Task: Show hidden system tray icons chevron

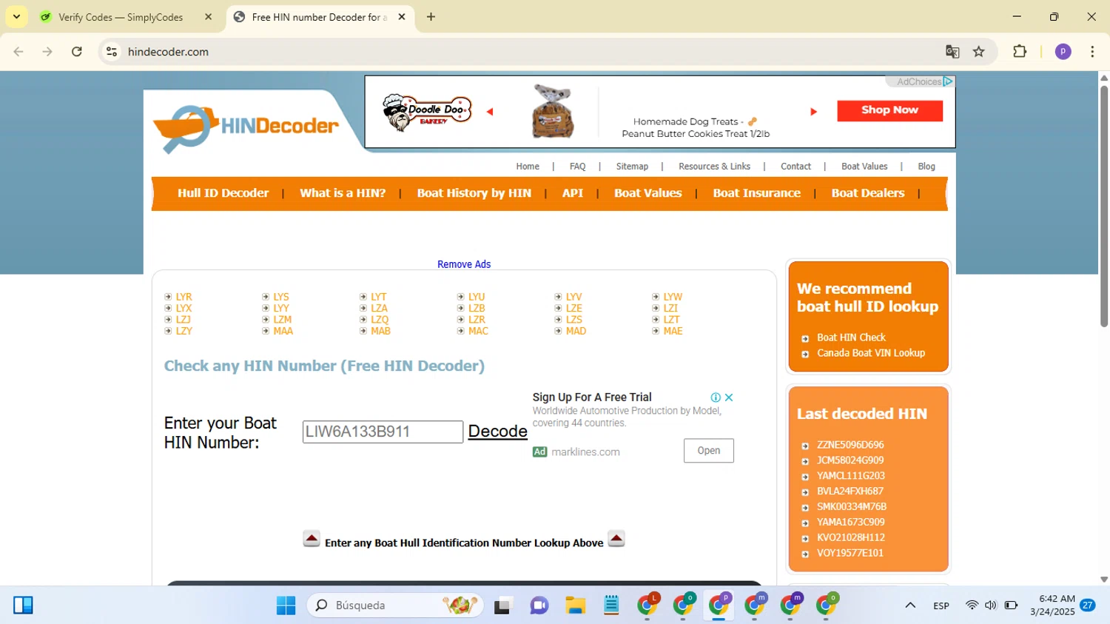Action: click(910, 605)
